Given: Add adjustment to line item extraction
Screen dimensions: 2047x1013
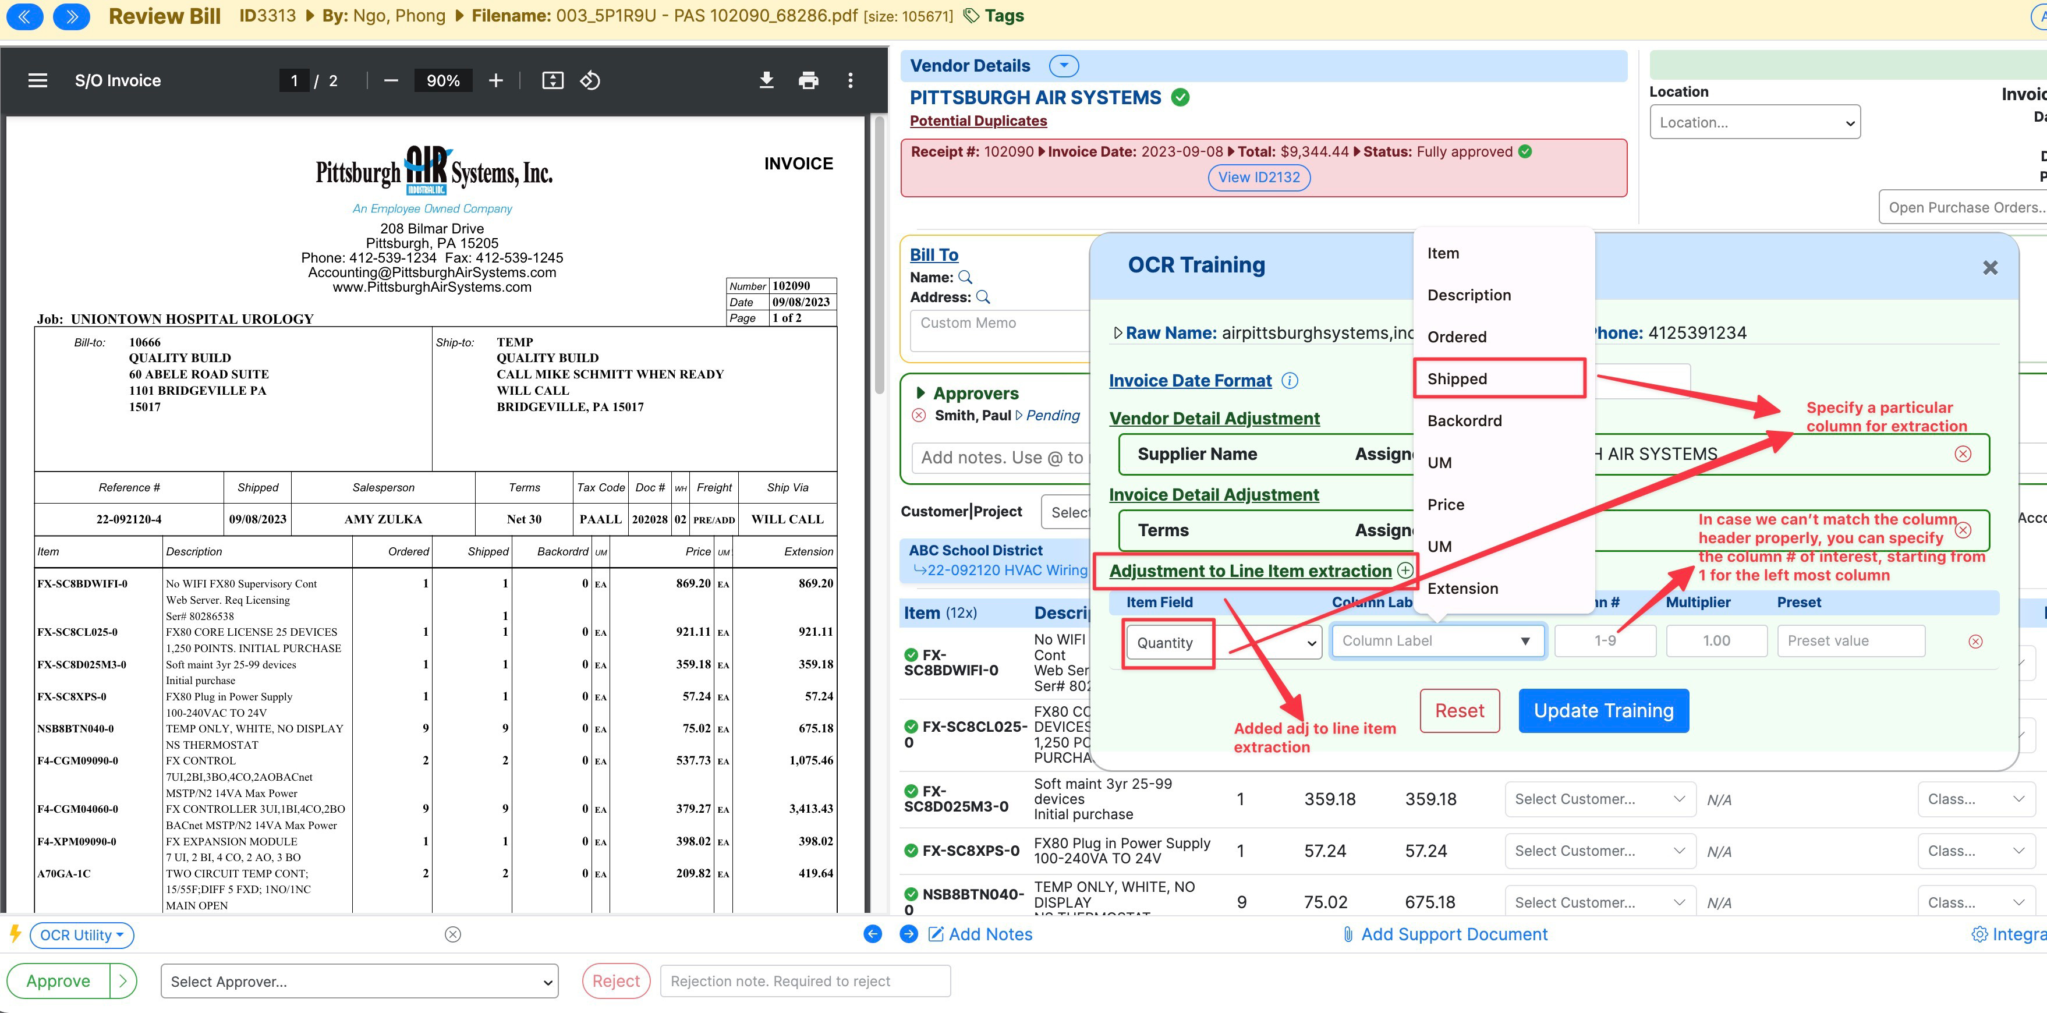Looking at the screenshot, I should click(x=1405, y=571).
